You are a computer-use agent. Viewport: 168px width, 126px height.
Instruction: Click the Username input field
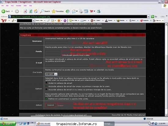tap(57, 43)
